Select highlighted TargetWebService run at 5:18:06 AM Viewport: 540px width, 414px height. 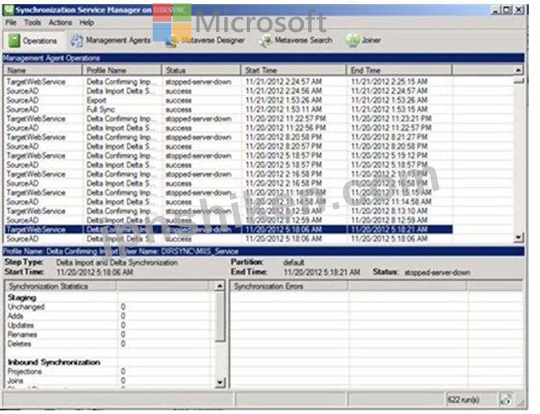click(228, 229)
